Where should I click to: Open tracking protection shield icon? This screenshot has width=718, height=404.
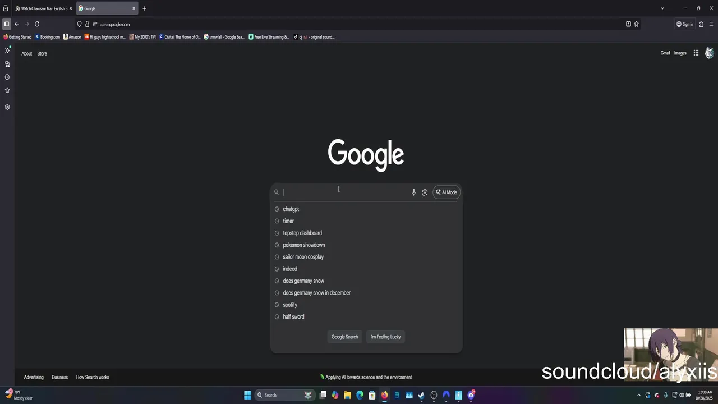click(x=79, y=24)
